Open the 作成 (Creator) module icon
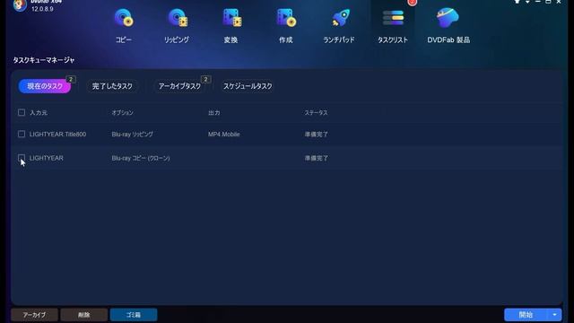 coord(286,18)
